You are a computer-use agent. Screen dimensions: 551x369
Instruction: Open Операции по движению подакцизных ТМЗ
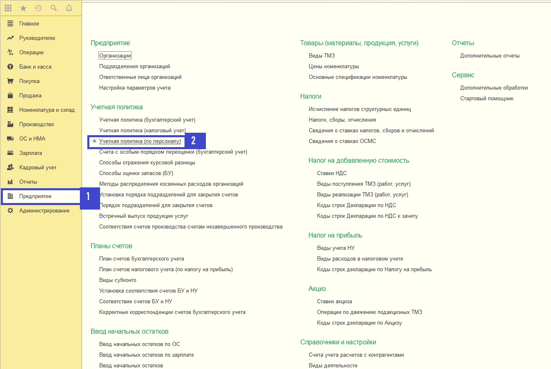369,312
